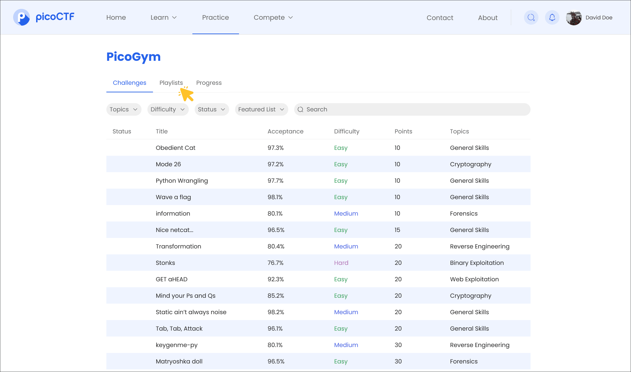Switch to the Challenges tab
631x372 pixels.
click(x=129, y=83)
